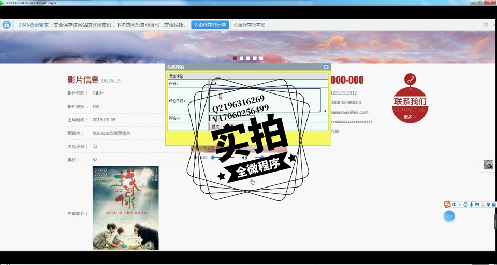The height and width of the screenshot is (265, 497).
Task: Click the 更多 + link under 联系我们
Action: (x=410, y=117)
